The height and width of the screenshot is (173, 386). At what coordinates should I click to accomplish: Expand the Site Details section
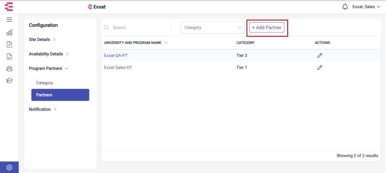pyautogui.click(x=42, y=40)
